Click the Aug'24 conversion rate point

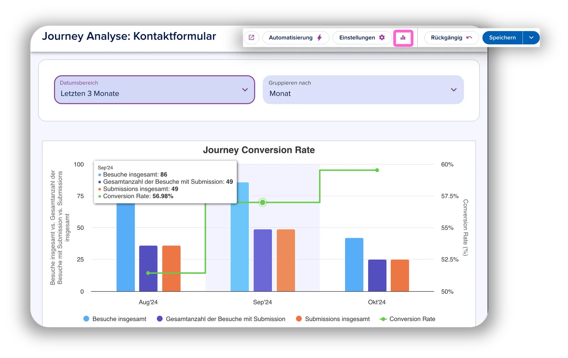click(x=148, y=273)
